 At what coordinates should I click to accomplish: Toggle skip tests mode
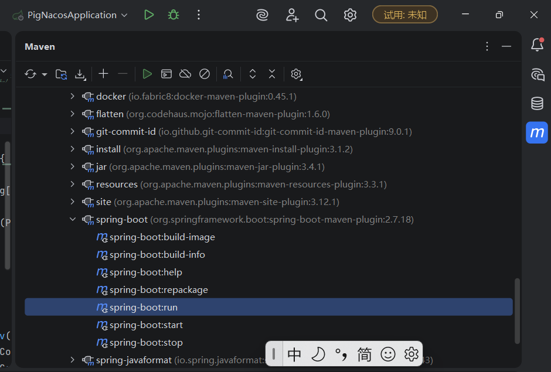coord(205,74)
